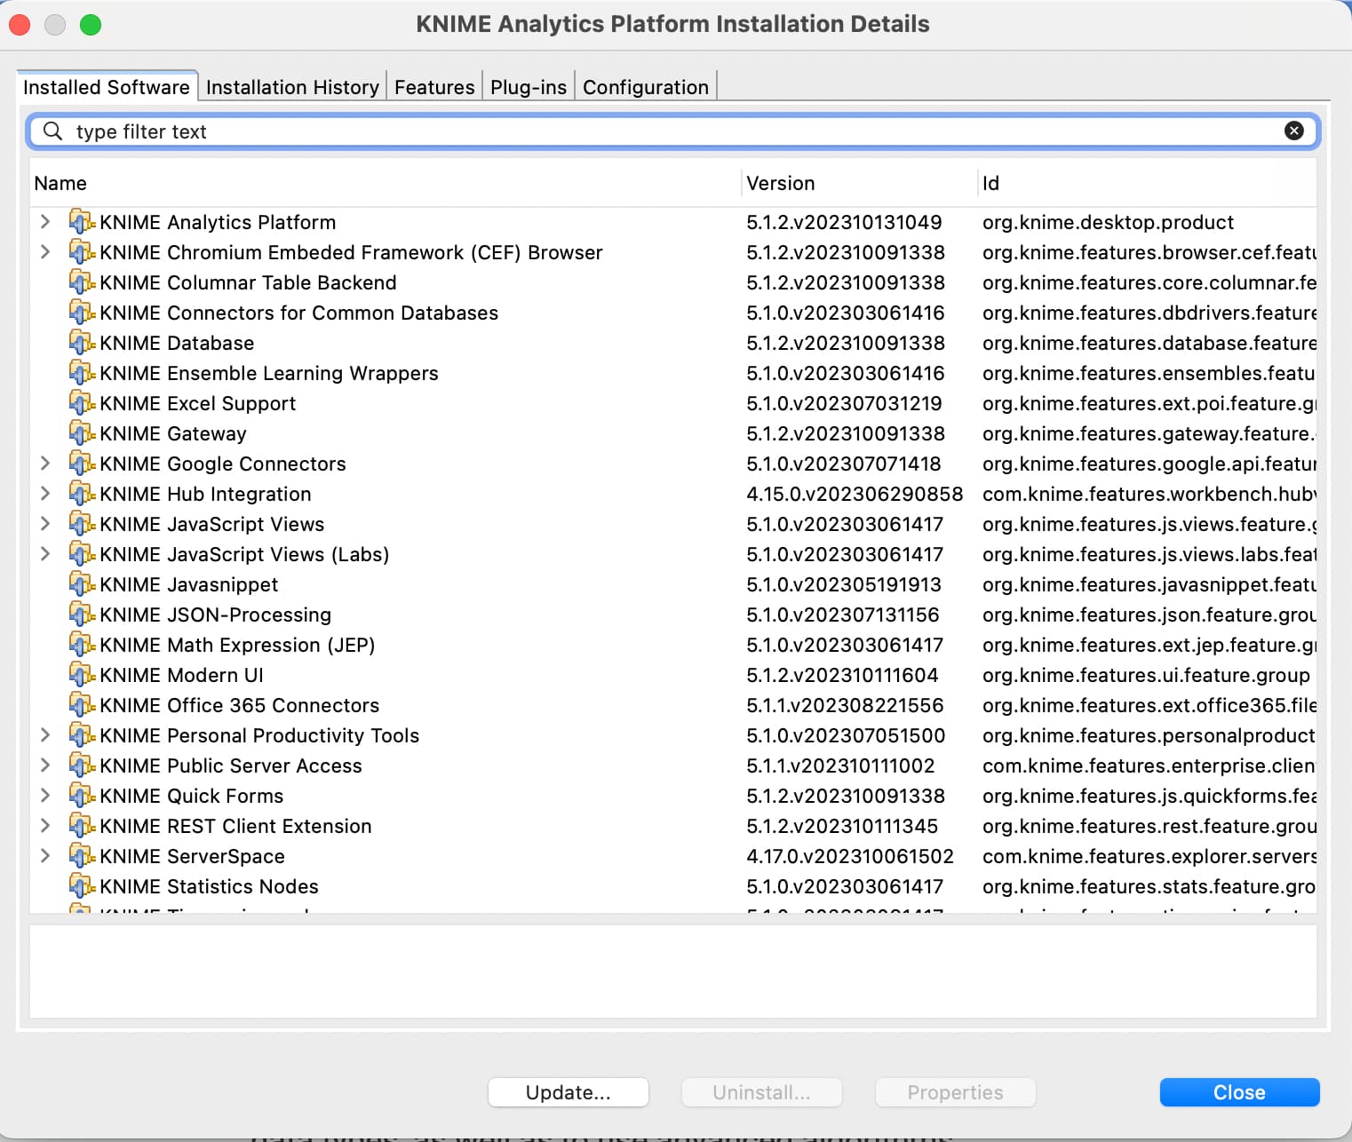Select version 5.1.1.v202308221556 cell
1352x1142 pixels.
845,705
